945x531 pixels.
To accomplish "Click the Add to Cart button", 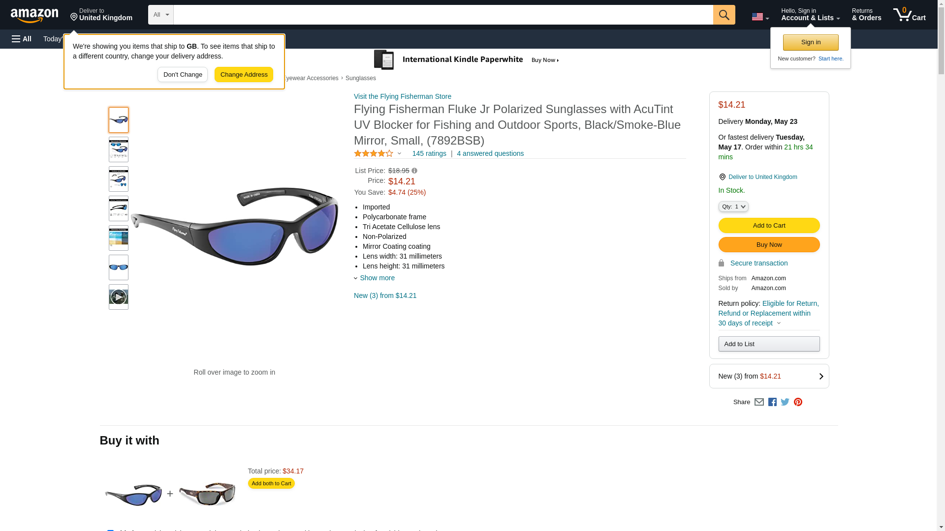I will tap(769, 226).
